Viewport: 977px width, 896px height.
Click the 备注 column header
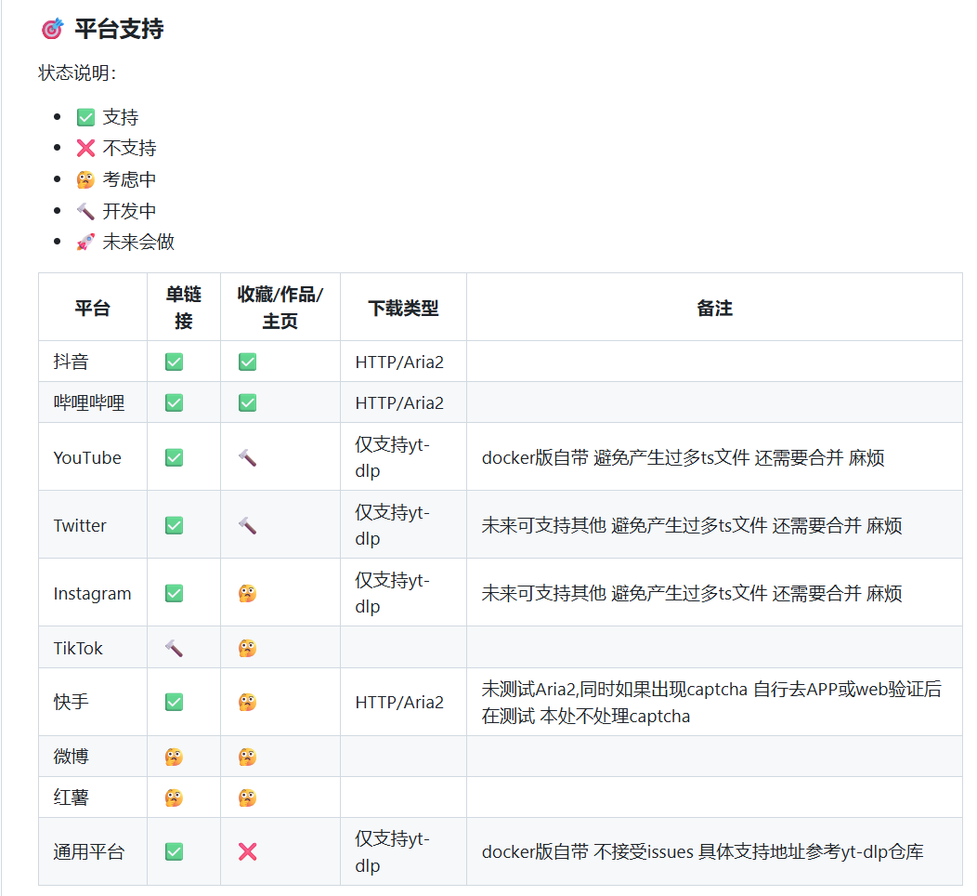pos(715,308)
